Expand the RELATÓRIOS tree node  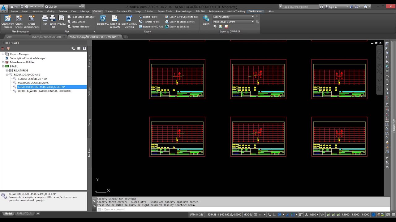(7, 70)
